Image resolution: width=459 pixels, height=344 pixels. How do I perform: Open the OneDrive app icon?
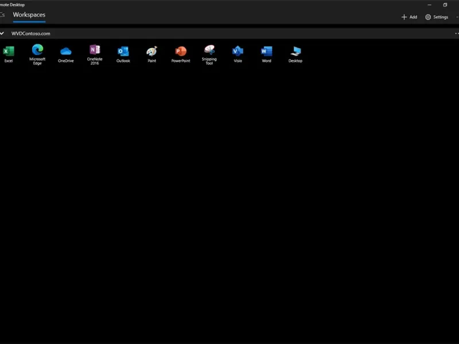point(66,54)
